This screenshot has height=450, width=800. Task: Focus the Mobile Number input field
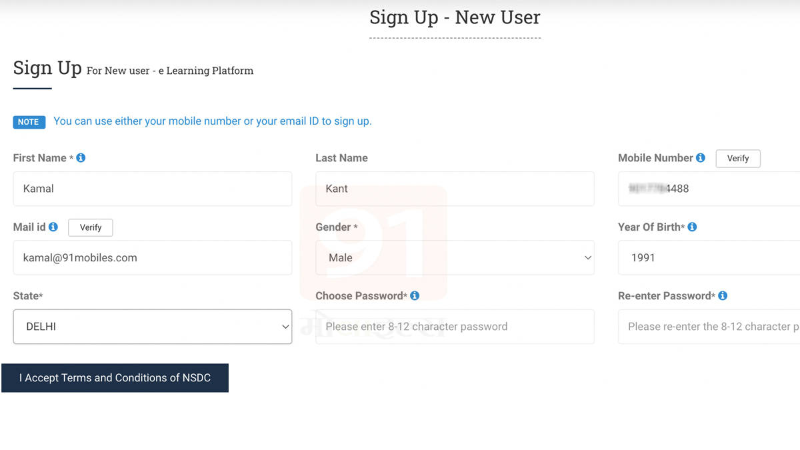pos(710,189)
